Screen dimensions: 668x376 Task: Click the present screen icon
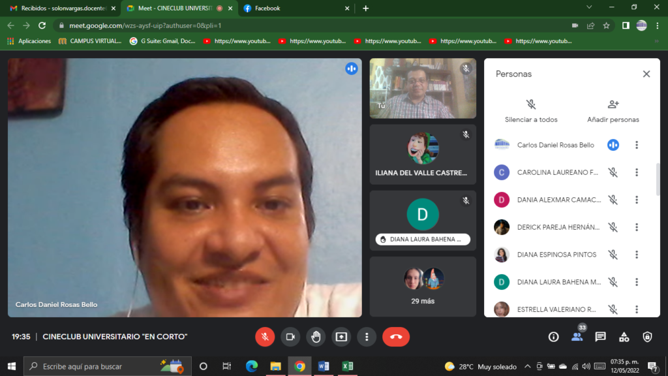[x=341, y=337]
